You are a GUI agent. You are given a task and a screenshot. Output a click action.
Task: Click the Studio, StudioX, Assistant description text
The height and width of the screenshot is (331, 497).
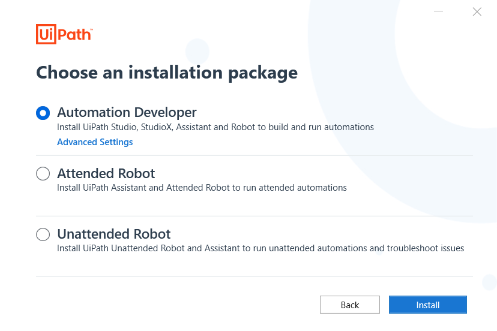215,127
